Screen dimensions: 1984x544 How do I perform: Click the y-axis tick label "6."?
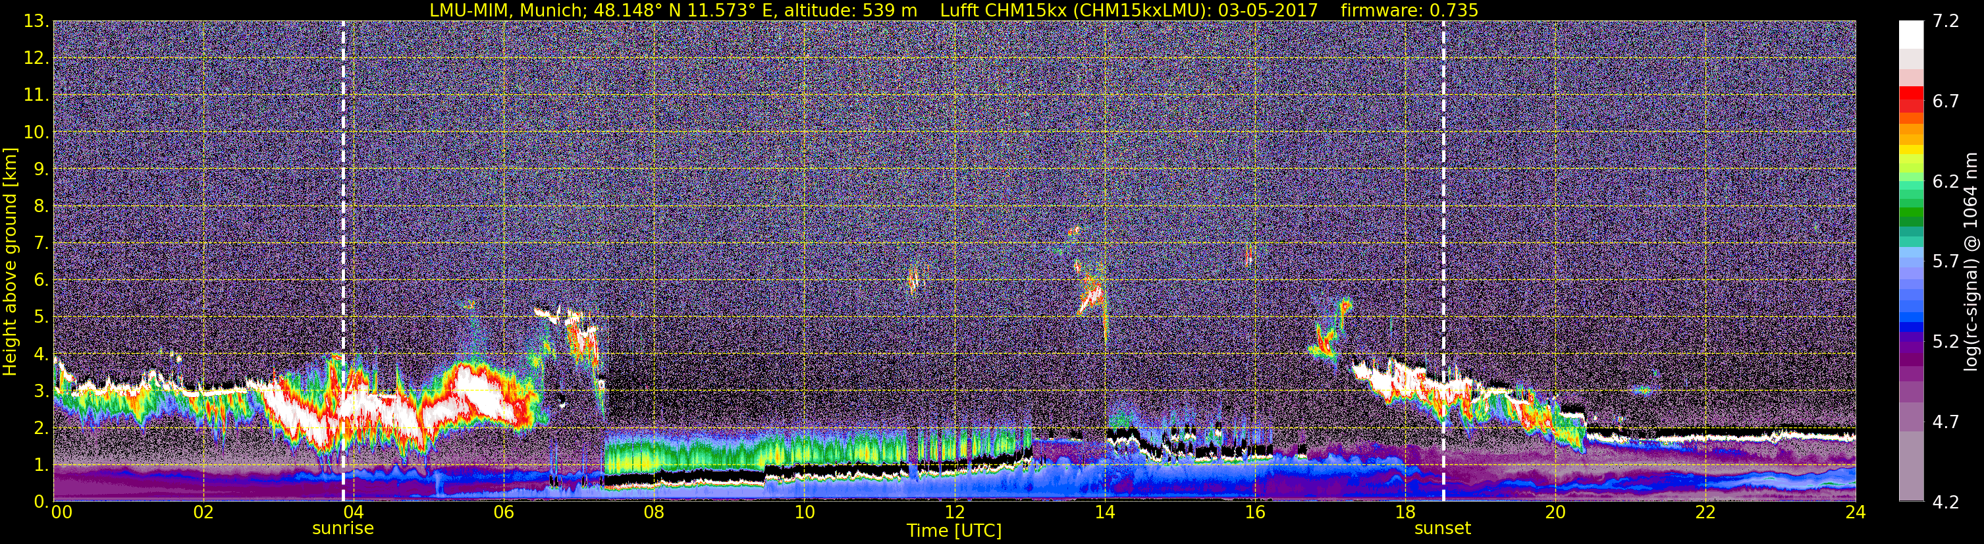click(41, 280)
